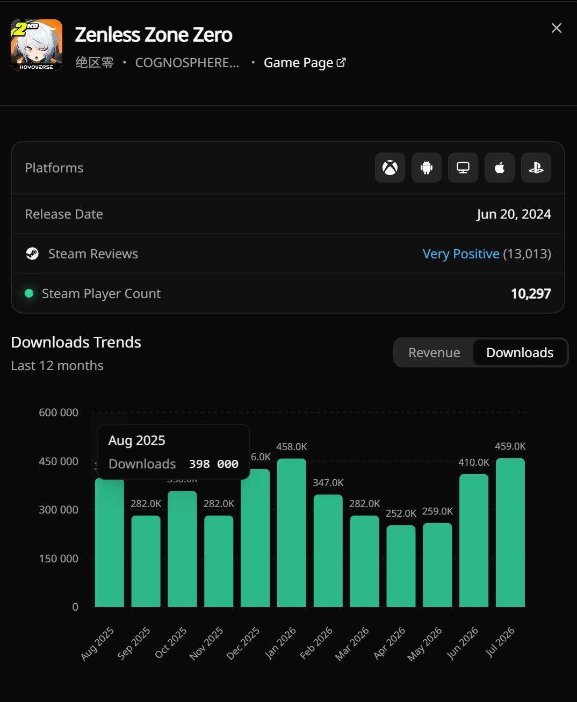The width and height of the screenshot is (577, 702).
Task: Click the green Steam Player Count status dot
Action: click(30, 293)
